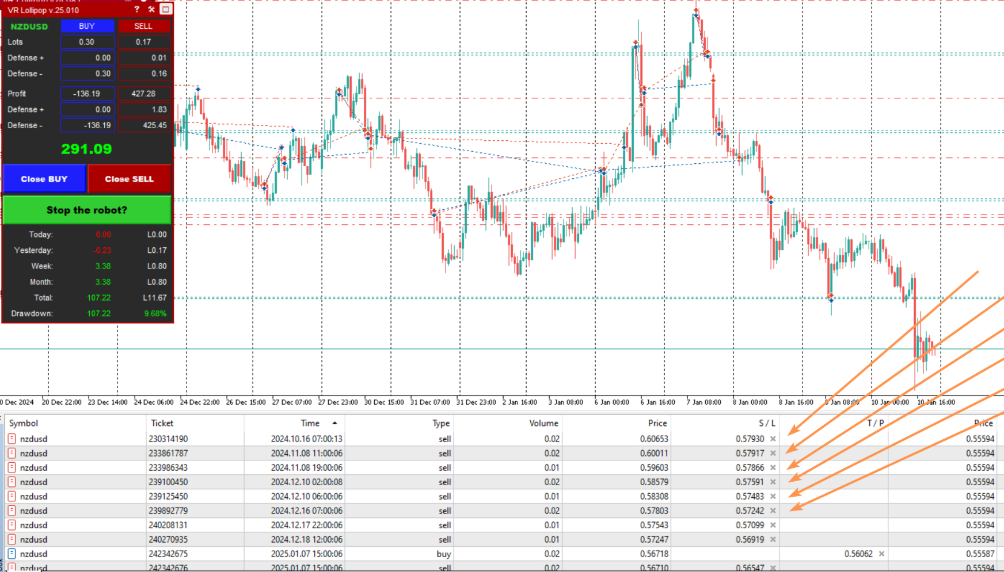
Task: Click the blue buy order icon for ticket 242342675
Action: [x=12, y=554]
